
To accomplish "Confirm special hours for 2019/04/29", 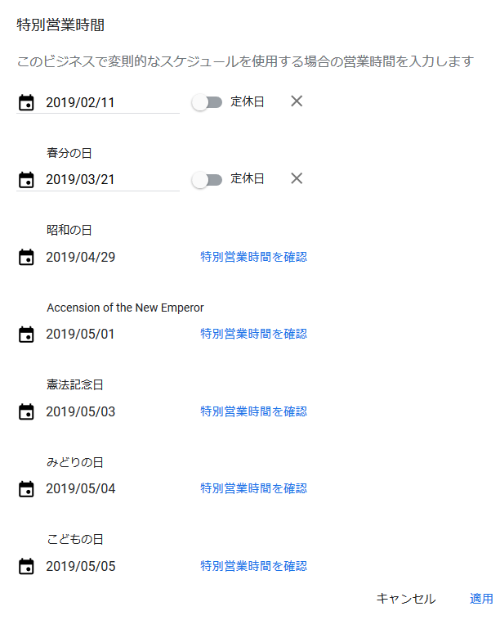I will pos(253,257).
